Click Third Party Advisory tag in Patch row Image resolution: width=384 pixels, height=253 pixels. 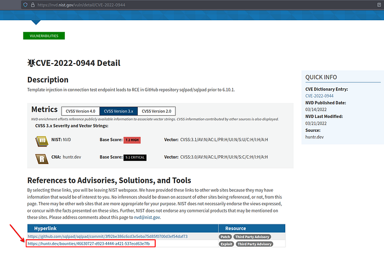click(252, 237)
